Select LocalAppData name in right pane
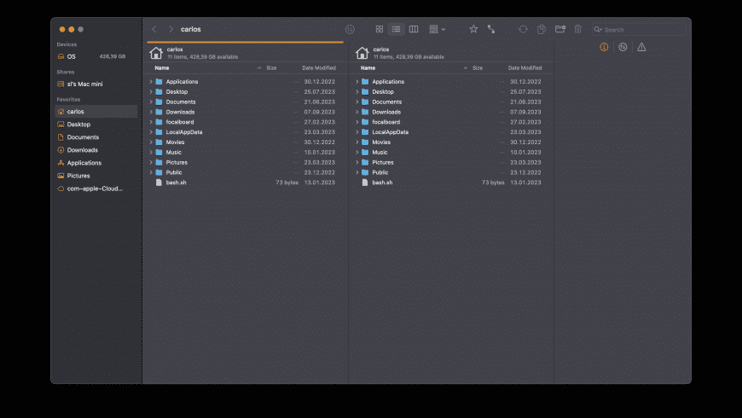Image resolution: width=742 pixels, height=418 pixels. click(390, 132)
